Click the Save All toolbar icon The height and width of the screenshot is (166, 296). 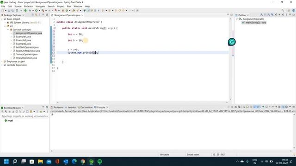pyautogui.click(x=12, y=11)
